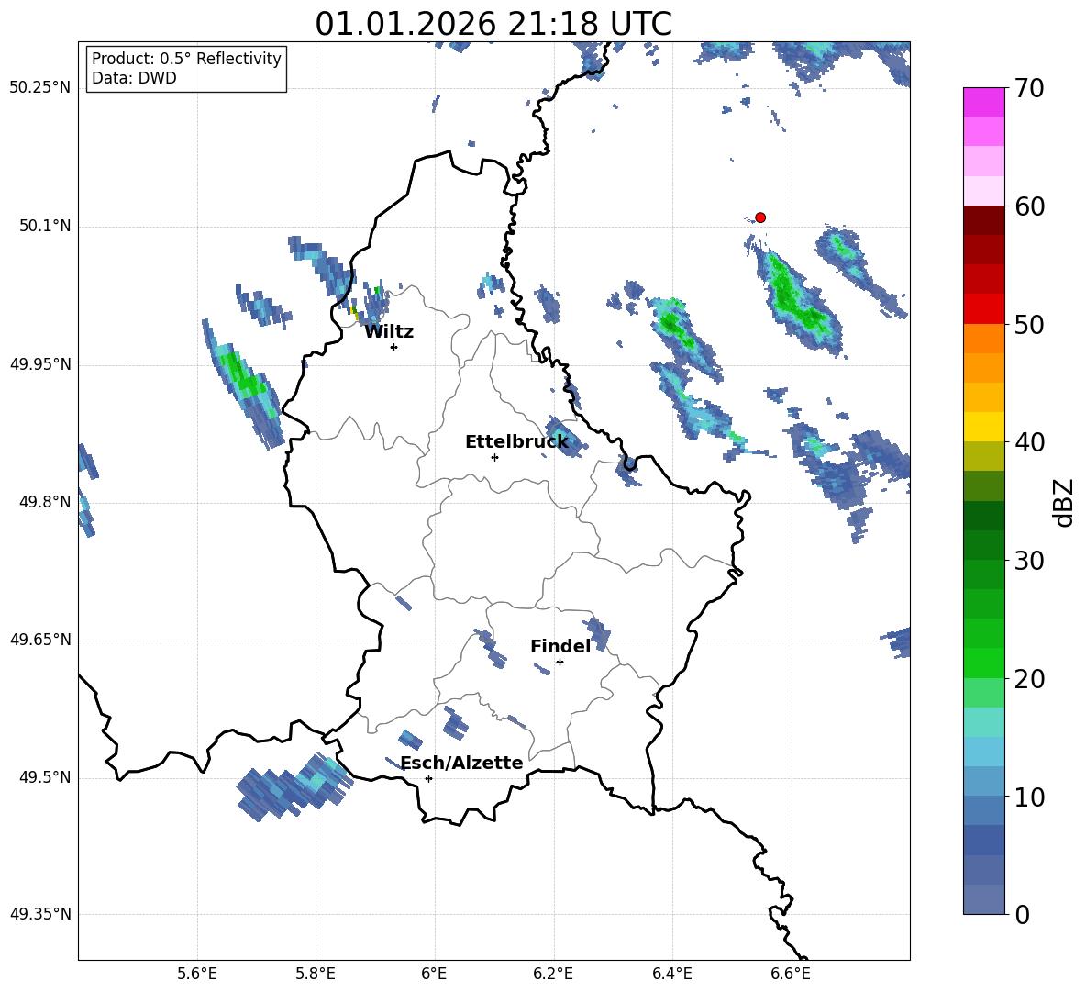Click the 6.2°E longitude label
The height and width of the screenshot is (992, 1086).
[x=553, y=974]
